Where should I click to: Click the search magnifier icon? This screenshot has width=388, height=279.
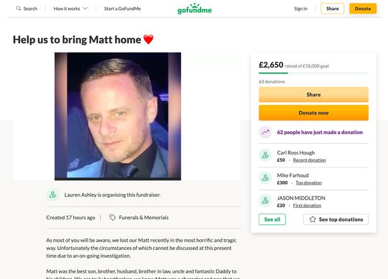pos(18,9)
